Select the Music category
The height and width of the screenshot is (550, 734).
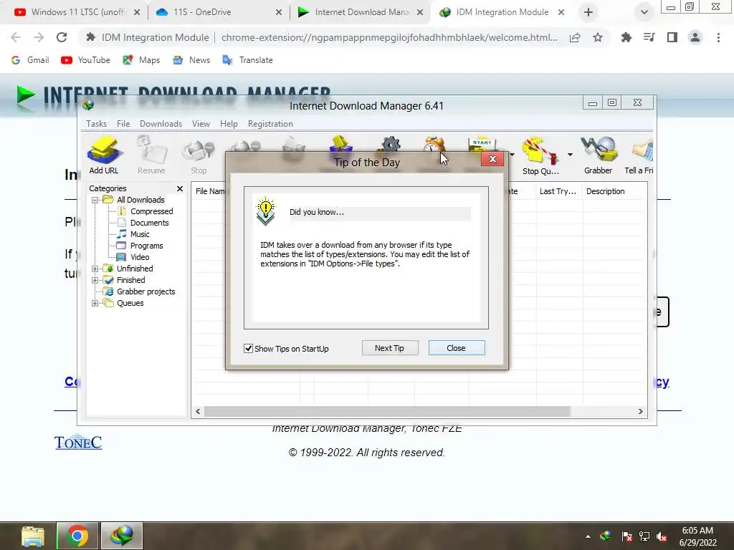coord(140,234)
